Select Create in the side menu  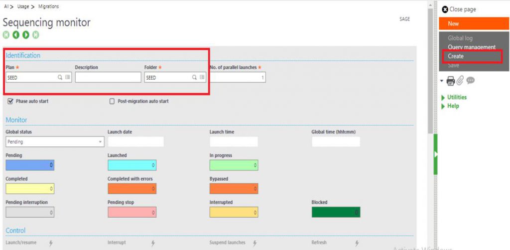pos(456,56)
